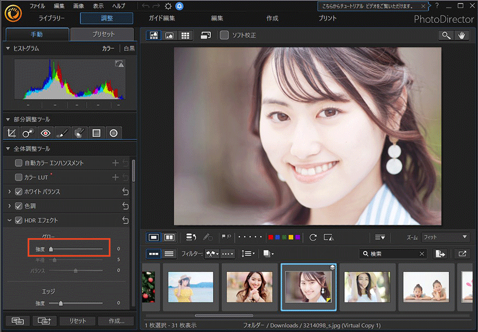The image size is (478, 332).
Task: Reset White Balance adjustments arrow
Action: pos(125,191)
